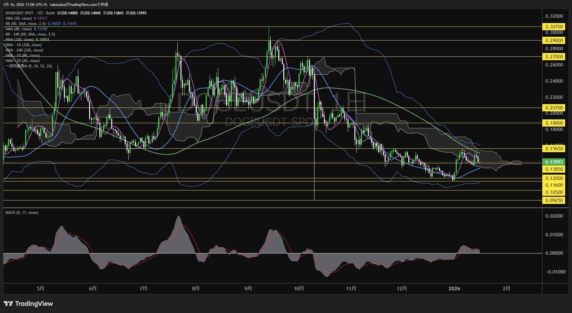The height and width of the screenshot is (313, 572).
Task: Click the 0.02000 value on the MACD scale
Action: [554, 216]
